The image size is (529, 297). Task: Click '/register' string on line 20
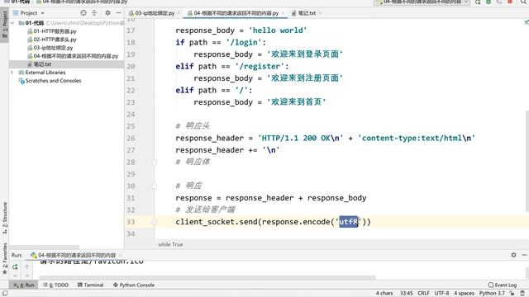(x=260, y=66)
